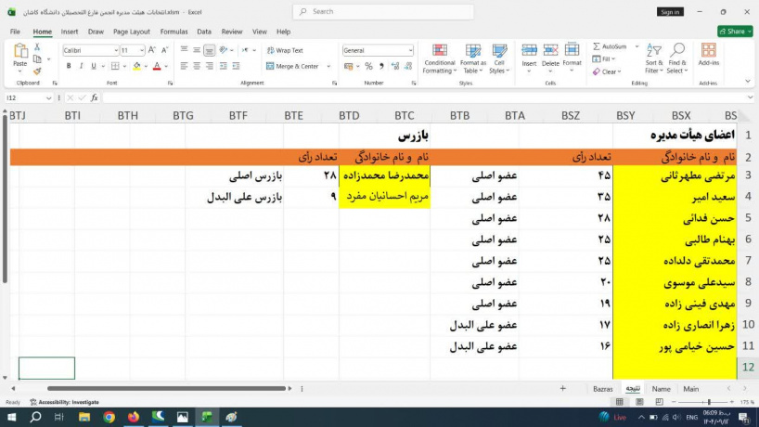Add a new sheet with plus button
The image size is (759, 427).
tap(562, 388)
